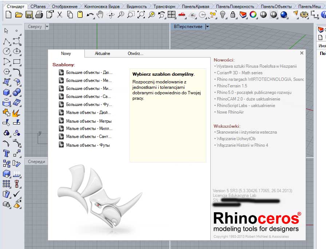Click the New file icon

pyautogui.click(x=9, y=15)
